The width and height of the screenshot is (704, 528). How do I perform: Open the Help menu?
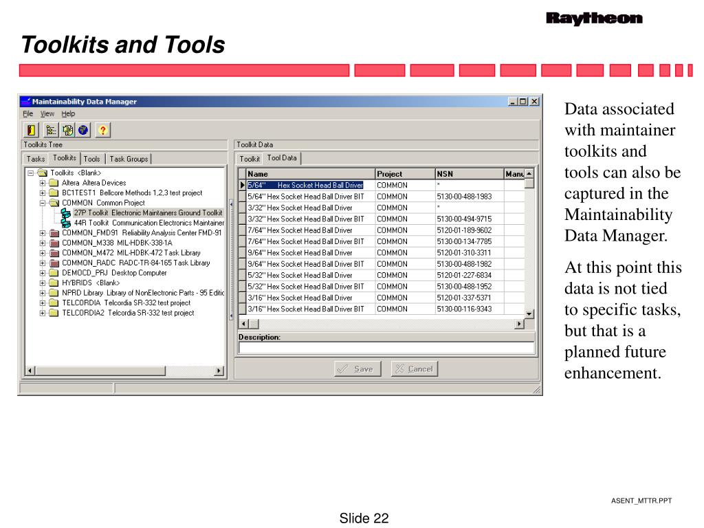coord(68,113)
